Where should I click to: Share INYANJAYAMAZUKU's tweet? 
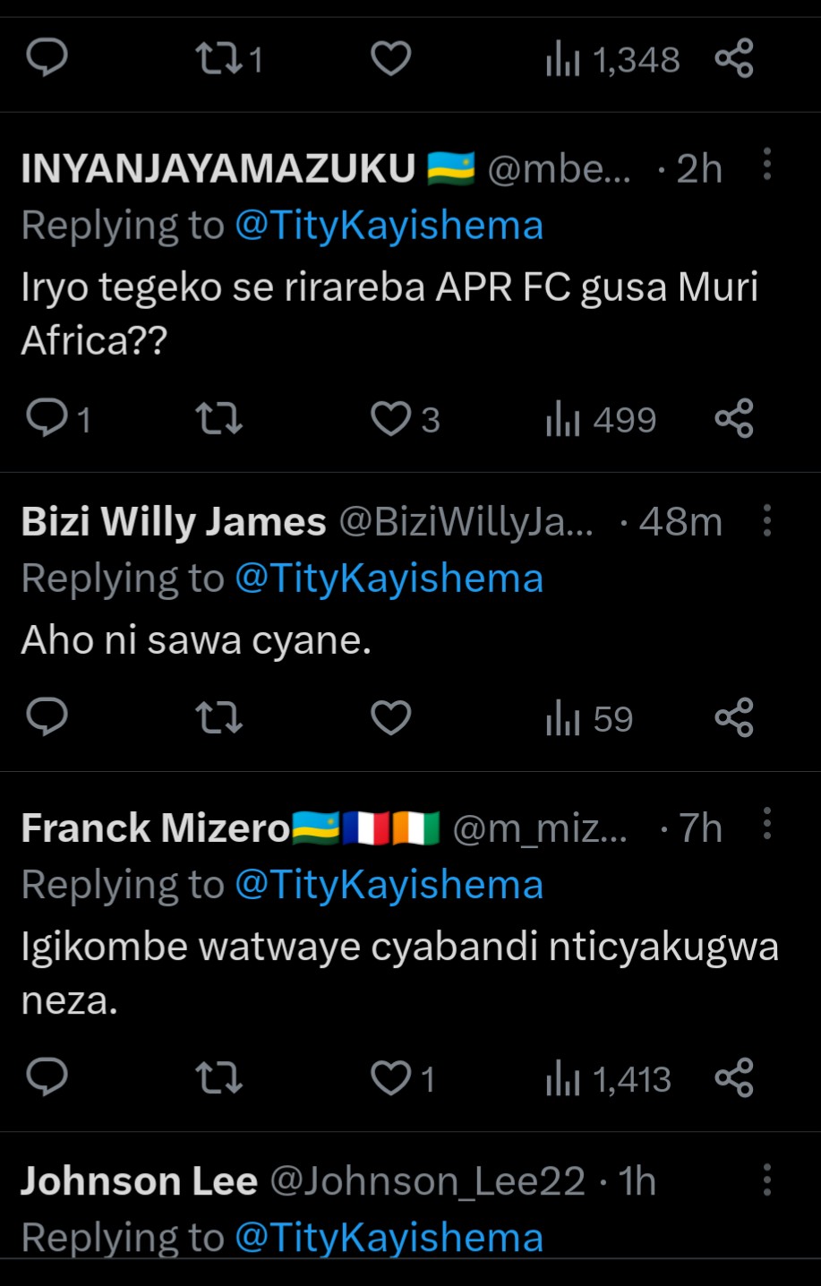point(734,418)
